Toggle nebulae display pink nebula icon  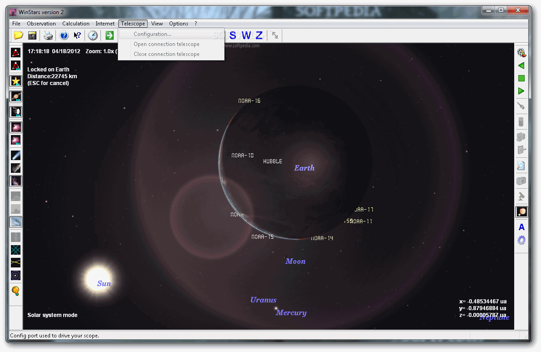point(16,127)
